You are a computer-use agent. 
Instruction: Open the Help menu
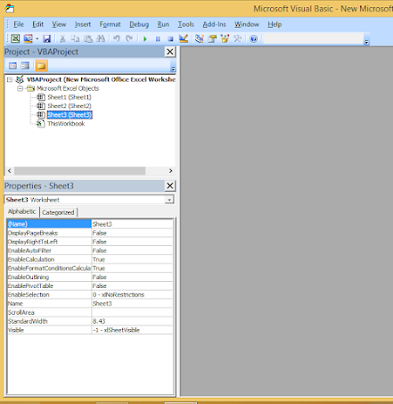pyautogui.click(x=274, y=24)
